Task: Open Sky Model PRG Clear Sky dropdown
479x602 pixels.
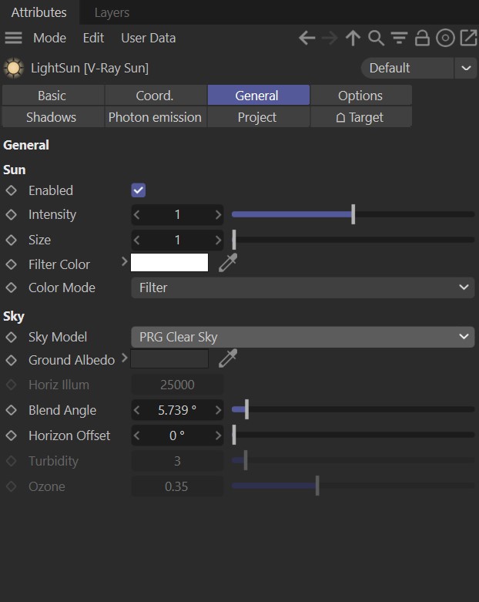Action: (303, 337)
